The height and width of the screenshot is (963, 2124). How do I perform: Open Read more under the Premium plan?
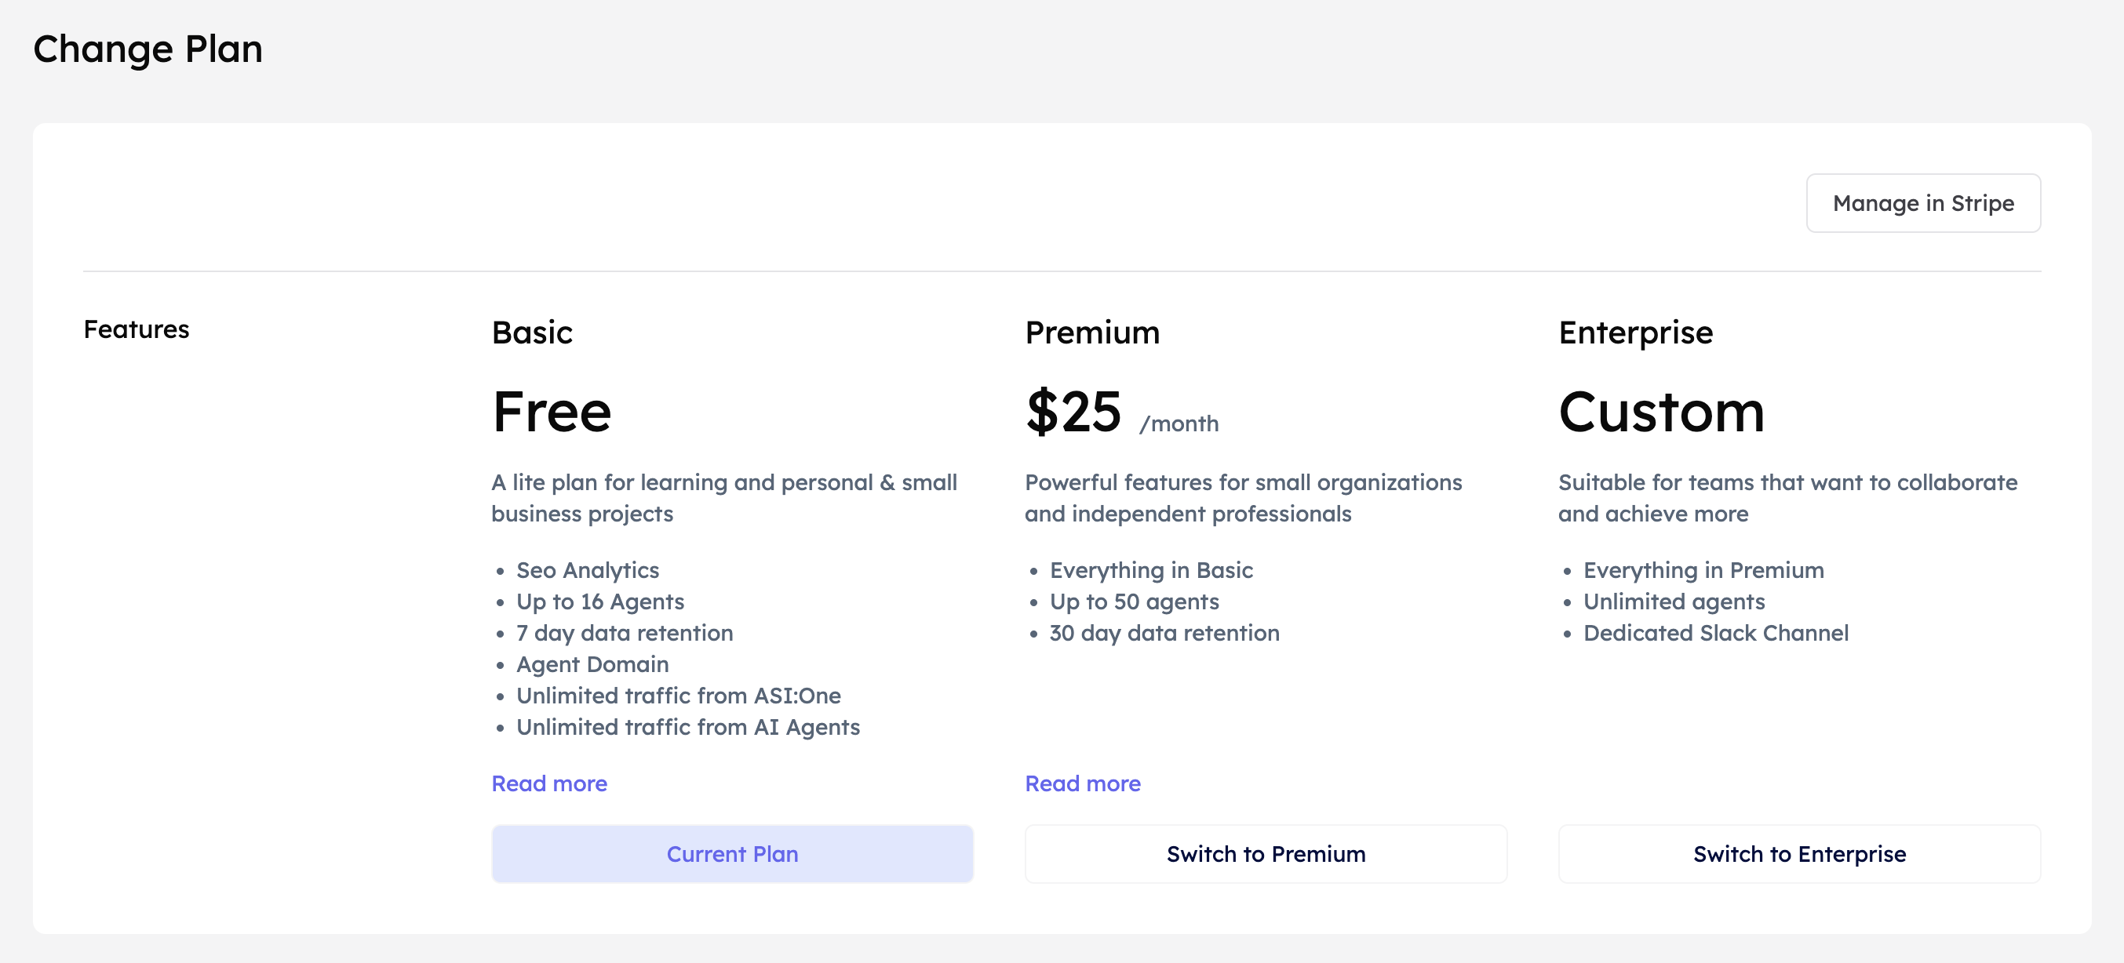(x=1083, y=783)
